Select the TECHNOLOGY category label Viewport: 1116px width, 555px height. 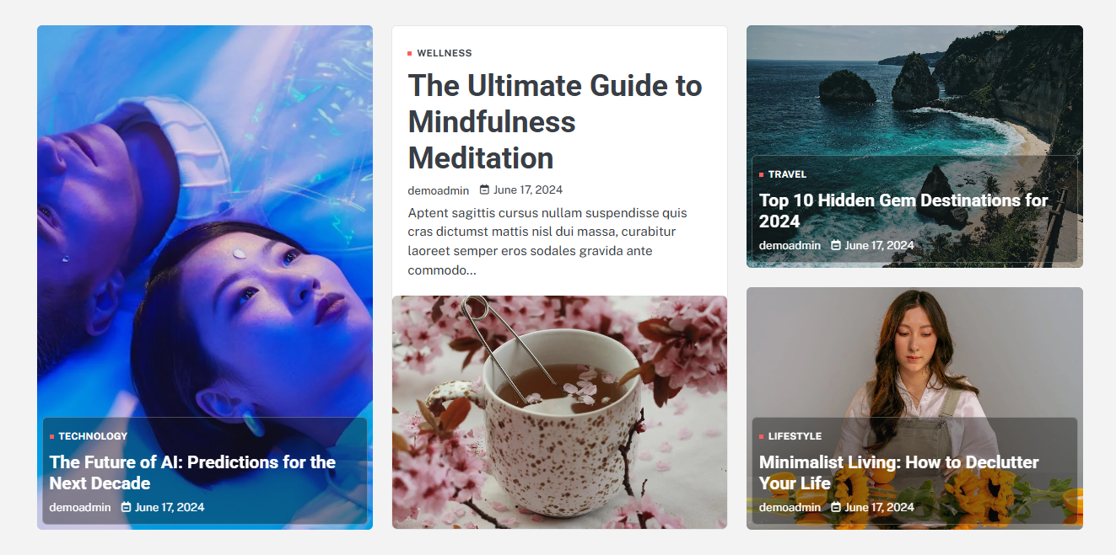tap(93, 436)
